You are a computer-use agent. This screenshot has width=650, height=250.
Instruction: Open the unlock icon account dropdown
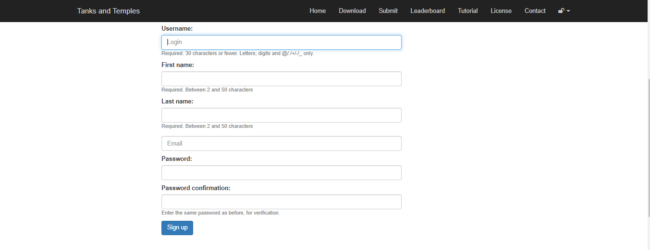(x=564, y=11)
